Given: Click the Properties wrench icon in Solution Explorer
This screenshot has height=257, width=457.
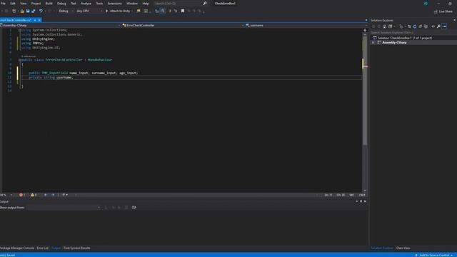Looking at the screenshot, I should click(438, 26).
